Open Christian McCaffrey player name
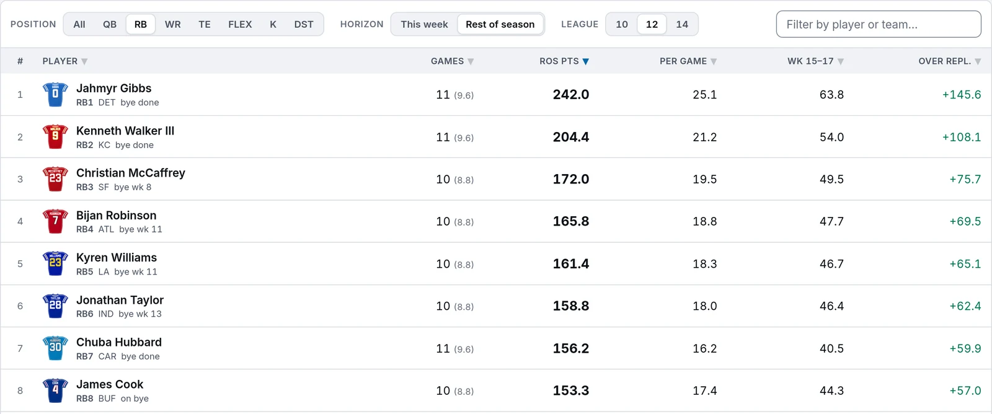 (x=131, y=173)
